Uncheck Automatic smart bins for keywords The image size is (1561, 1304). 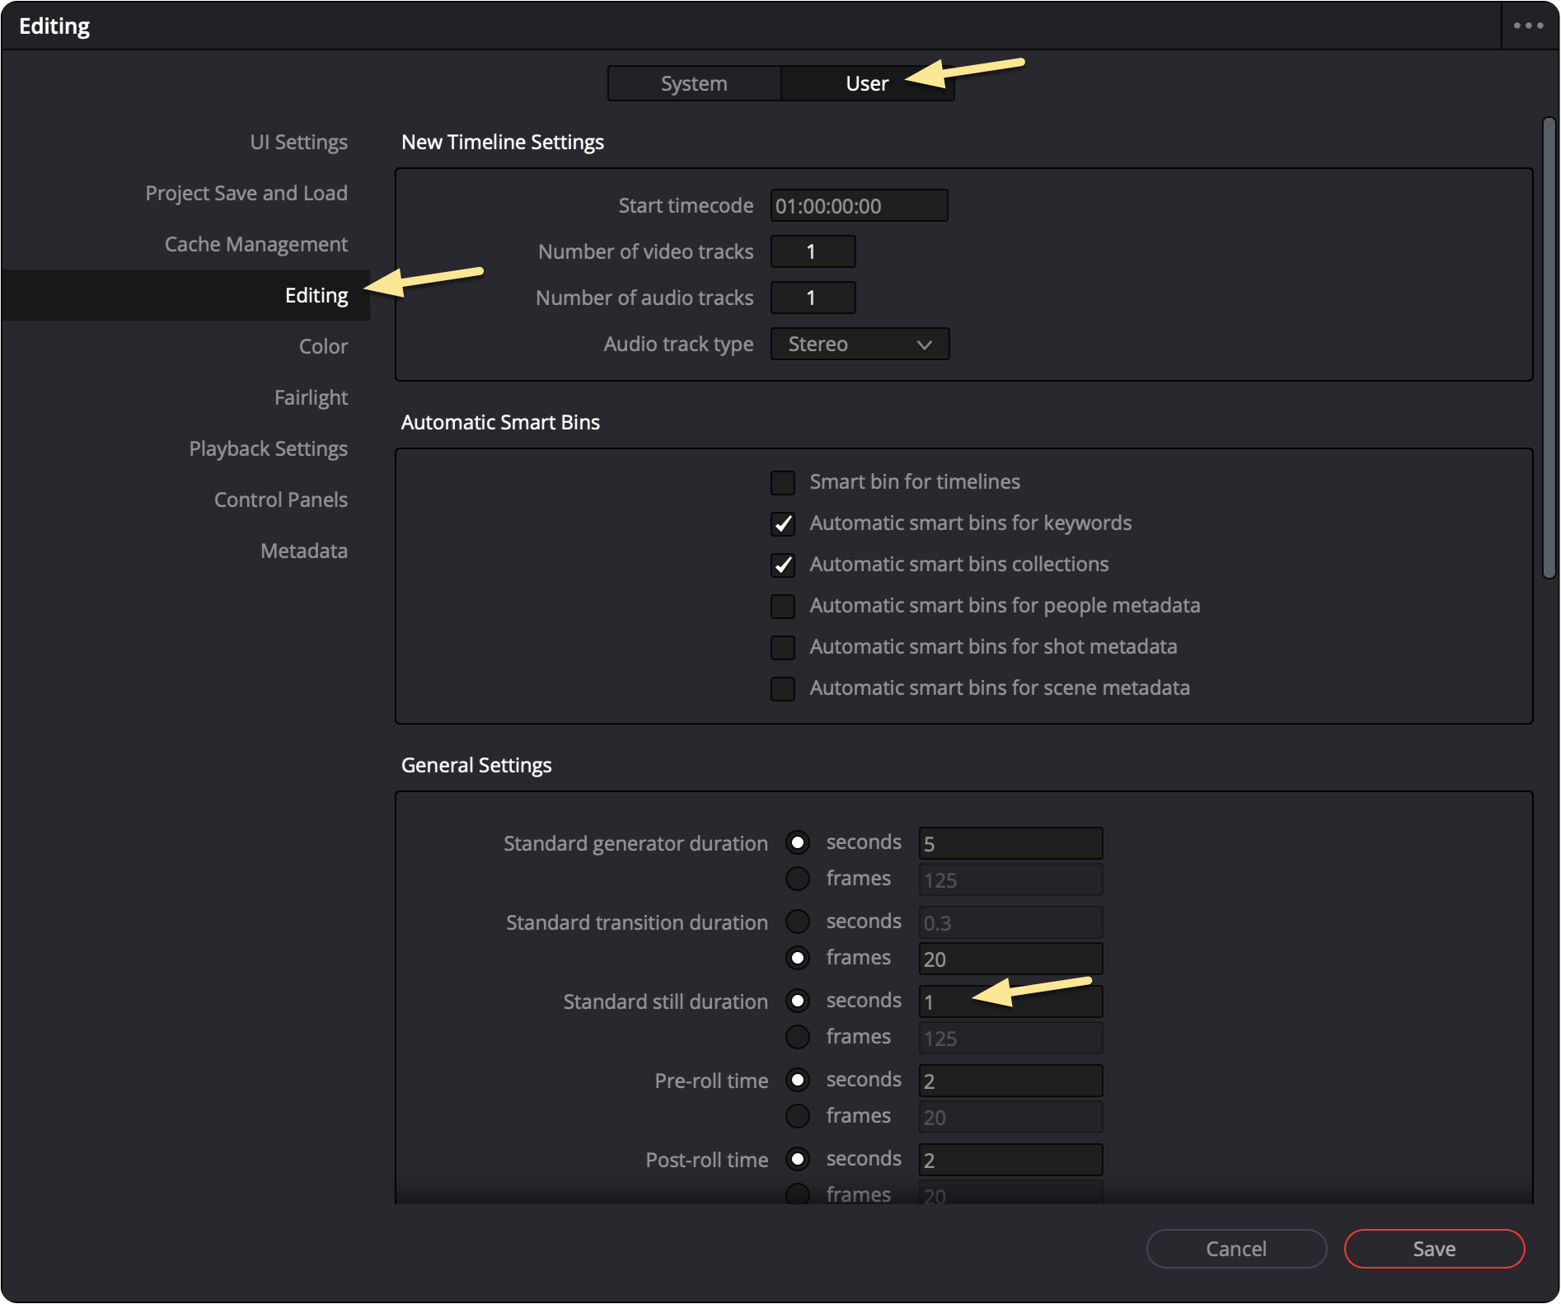pos(782,523)
